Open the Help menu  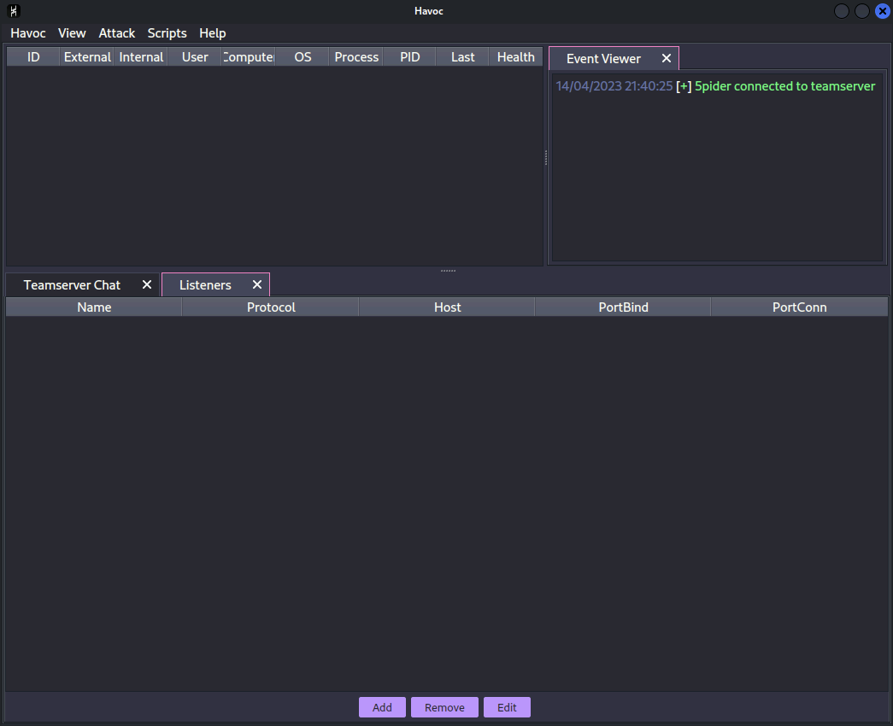[213, 33]
